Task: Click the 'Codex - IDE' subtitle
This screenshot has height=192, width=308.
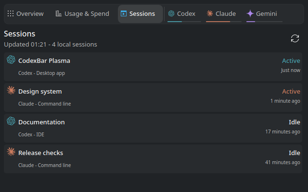Action: tap(31, 134)
